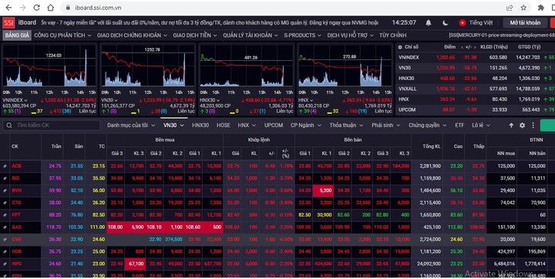Image resolution: width=555 pixels, height=279 pixels.
Task: Open HDB stock symbol
Action: [x=17, y=251]
